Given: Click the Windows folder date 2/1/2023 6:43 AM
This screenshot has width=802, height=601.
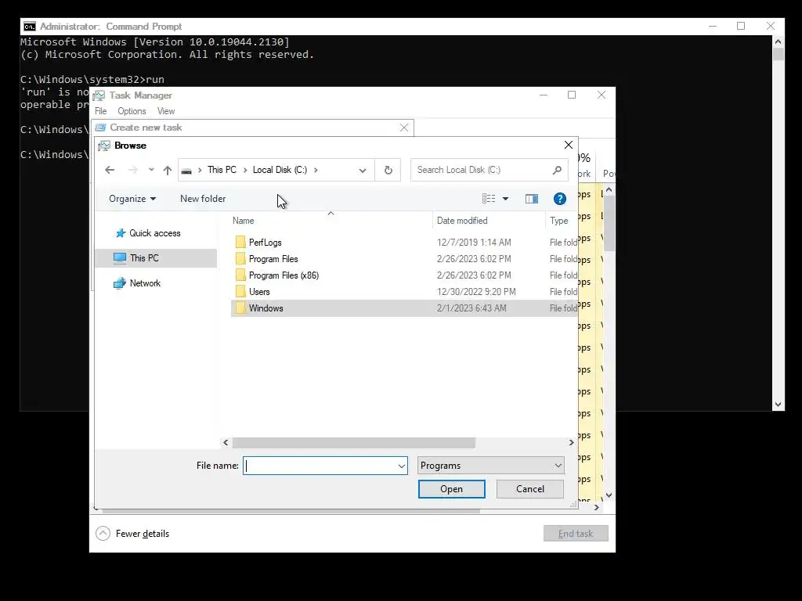Looking at the screenshot, I should pos(471,308).
